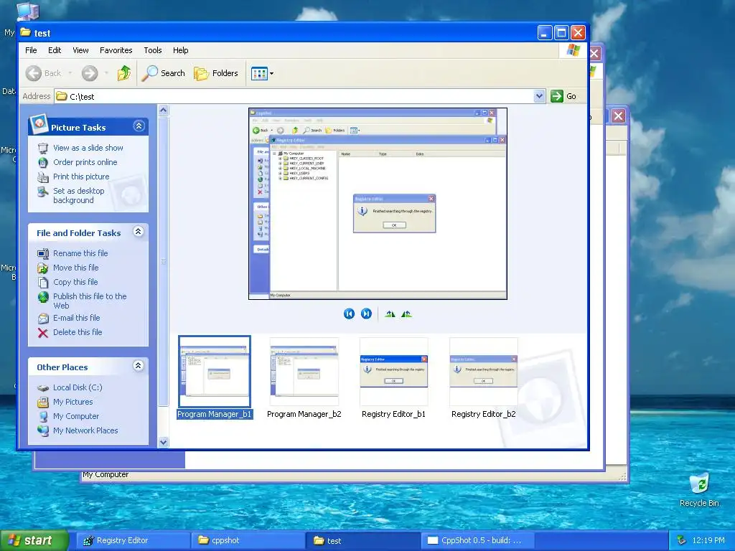Open the Tools menu

point(152,50)
